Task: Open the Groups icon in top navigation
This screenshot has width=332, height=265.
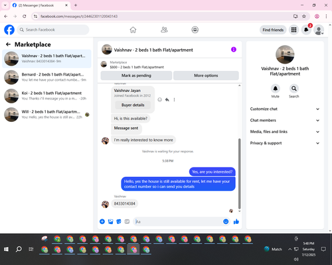Action: [x=195, y=30]
